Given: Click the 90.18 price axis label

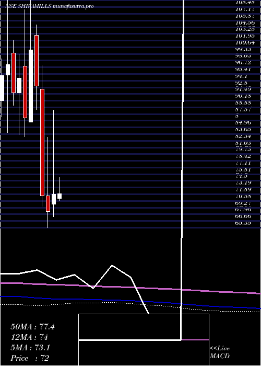Looking at the screenshot, I should 244,96.
